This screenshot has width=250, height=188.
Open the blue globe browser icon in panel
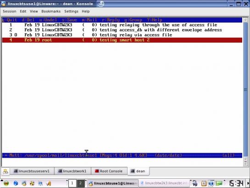pos(16,183)
